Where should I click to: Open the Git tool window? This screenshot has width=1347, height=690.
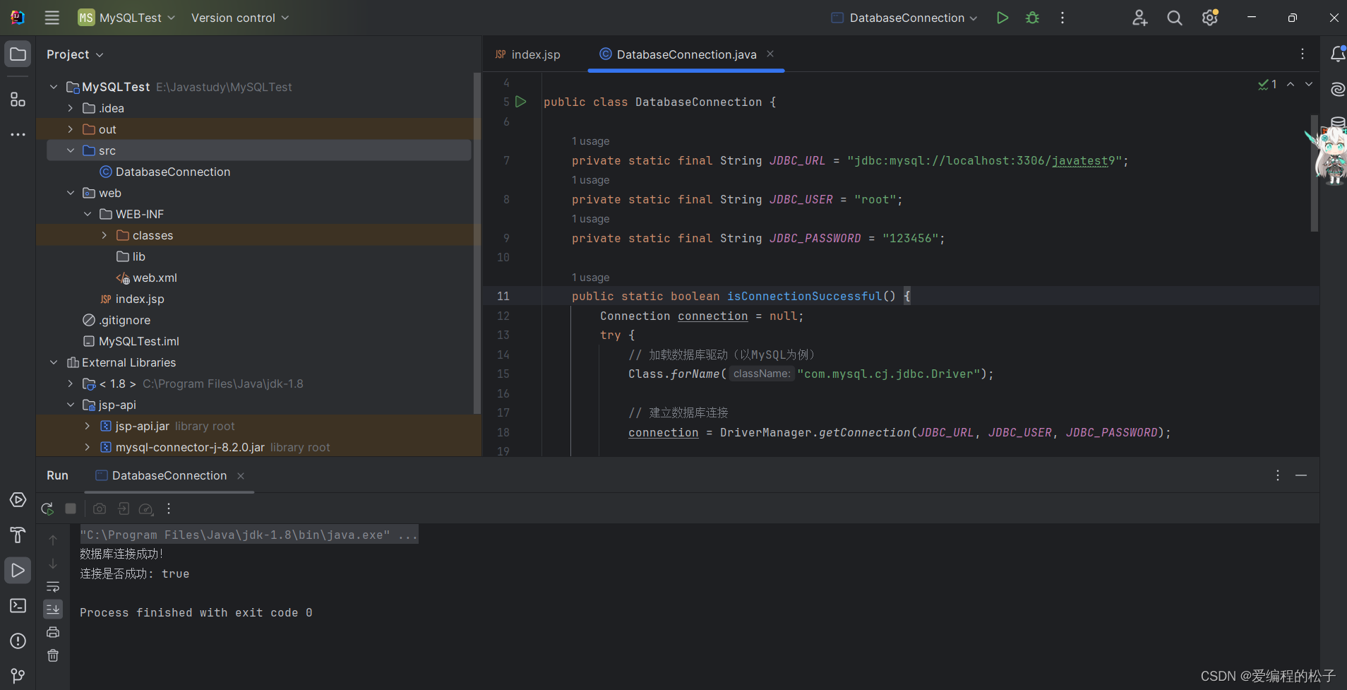[x=18, y=676]
